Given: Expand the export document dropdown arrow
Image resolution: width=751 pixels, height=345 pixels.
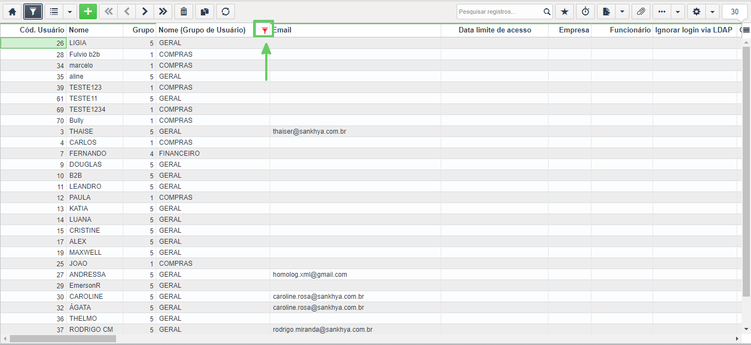Looking at the screenshot, I should point(622,12).
